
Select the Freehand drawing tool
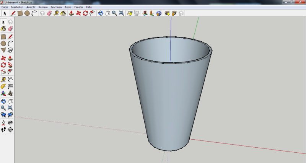10,50
